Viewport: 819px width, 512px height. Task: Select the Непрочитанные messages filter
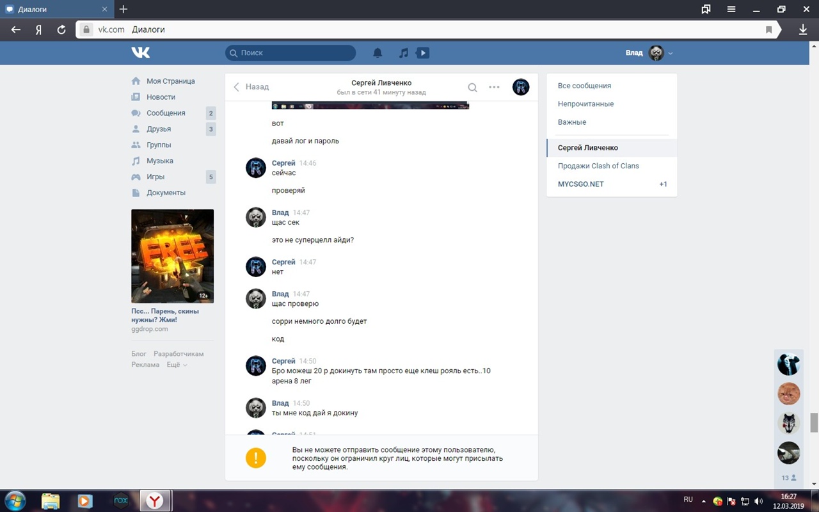(585, 104)
